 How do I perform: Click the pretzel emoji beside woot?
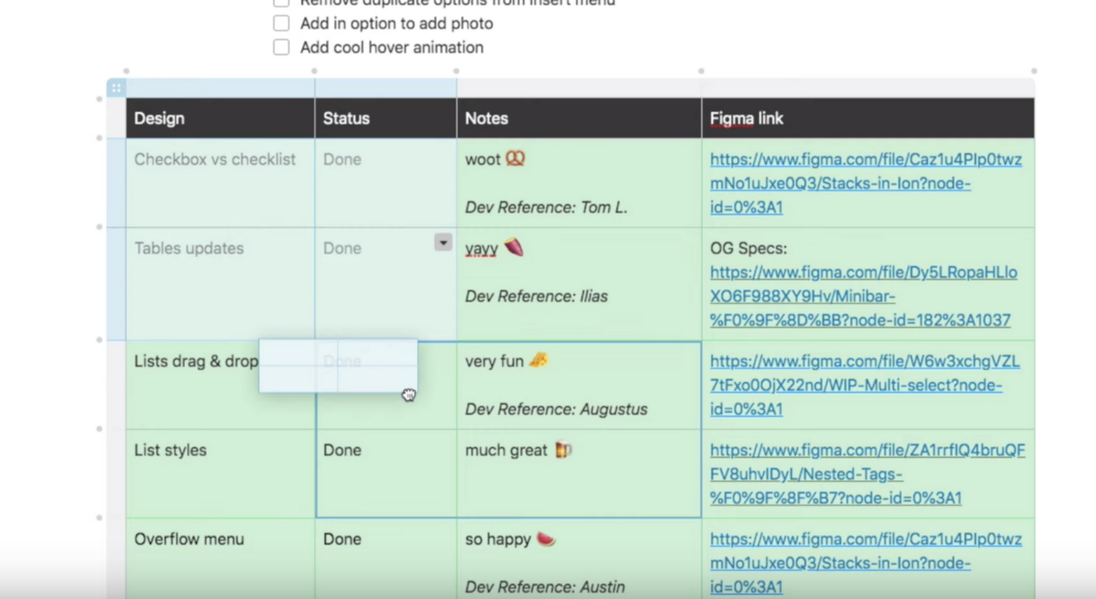(x=515, y=160)
